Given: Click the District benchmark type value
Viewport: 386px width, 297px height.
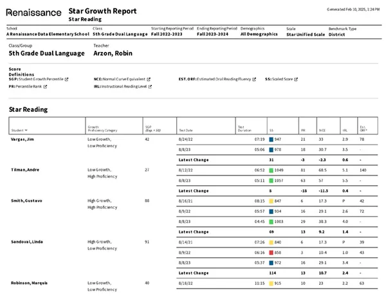Looking at the screenshot, I should click(336, 35).
